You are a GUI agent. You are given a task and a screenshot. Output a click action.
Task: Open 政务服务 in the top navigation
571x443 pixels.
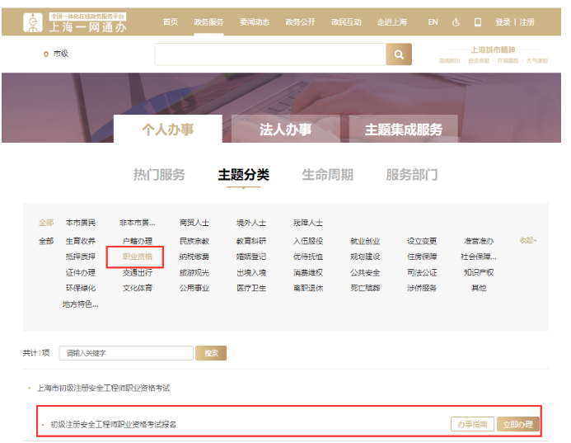208,22
